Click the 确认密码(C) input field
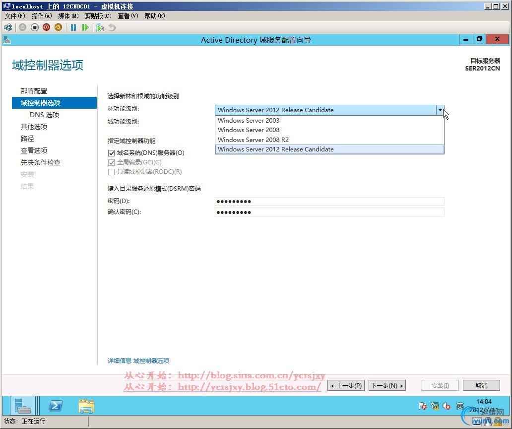The width and height of the screenshot is (512, 429). coord(329,213)
